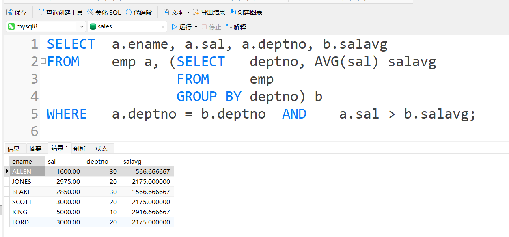Click the sal column header
The width and height of the screenshot is (509, 237).
[x=64, y=161]
